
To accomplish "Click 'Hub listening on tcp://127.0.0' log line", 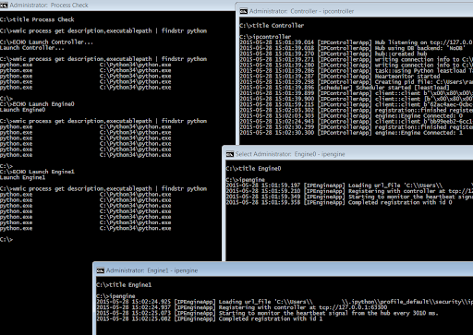I will point(357,42).
